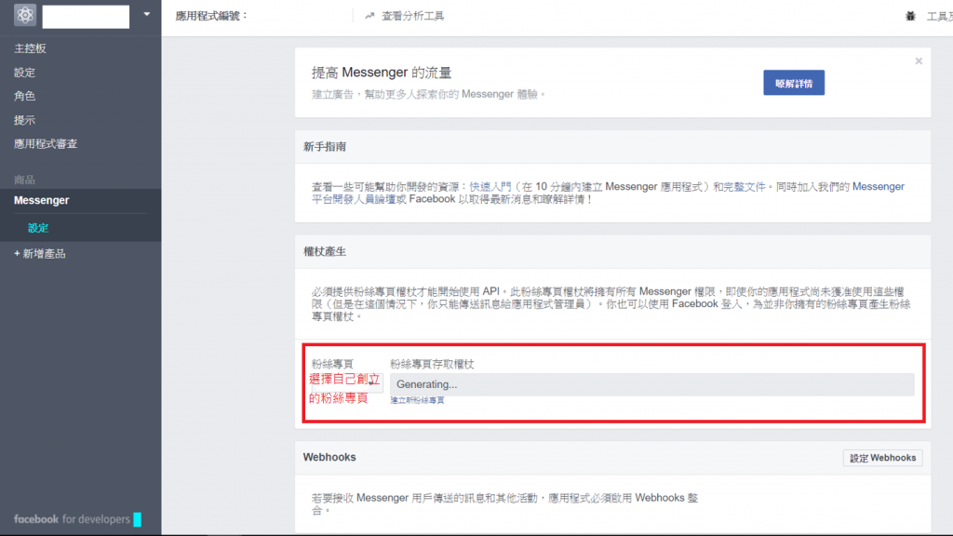
Task: Click facebook for developers logo
Action: click(x=77, y=519)
